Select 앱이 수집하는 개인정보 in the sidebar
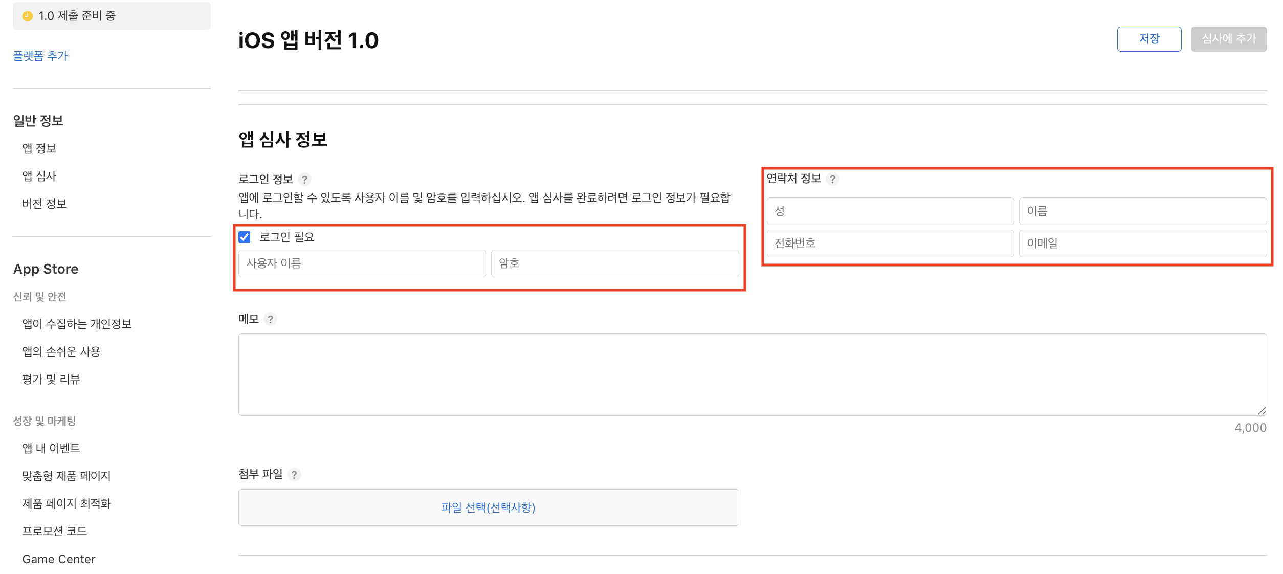 pyautogui.click(x=77, y=324)
